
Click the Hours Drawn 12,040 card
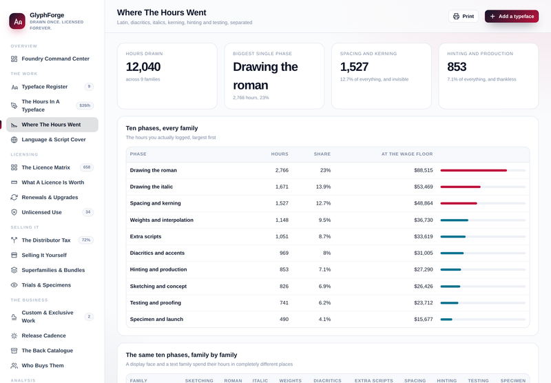167,76
